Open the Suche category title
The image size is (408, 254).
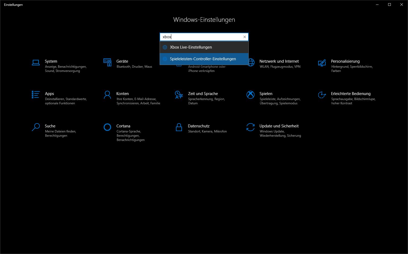[50, 126]
